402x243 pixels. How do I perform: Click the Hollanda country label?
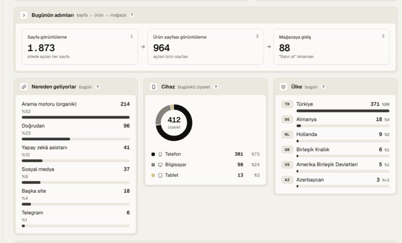(x=307, y=134)
